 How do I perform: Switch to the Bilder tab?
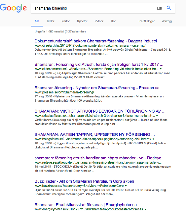click(51, 21)
